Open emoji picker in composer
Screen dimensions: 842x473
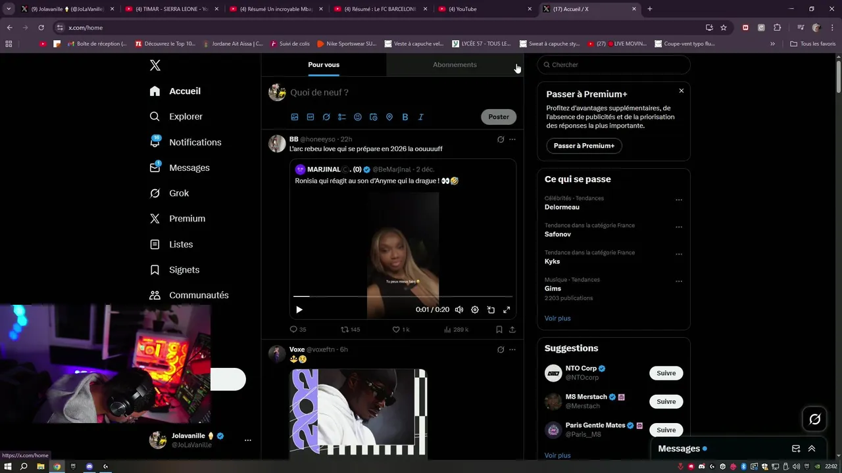(358, 117)
